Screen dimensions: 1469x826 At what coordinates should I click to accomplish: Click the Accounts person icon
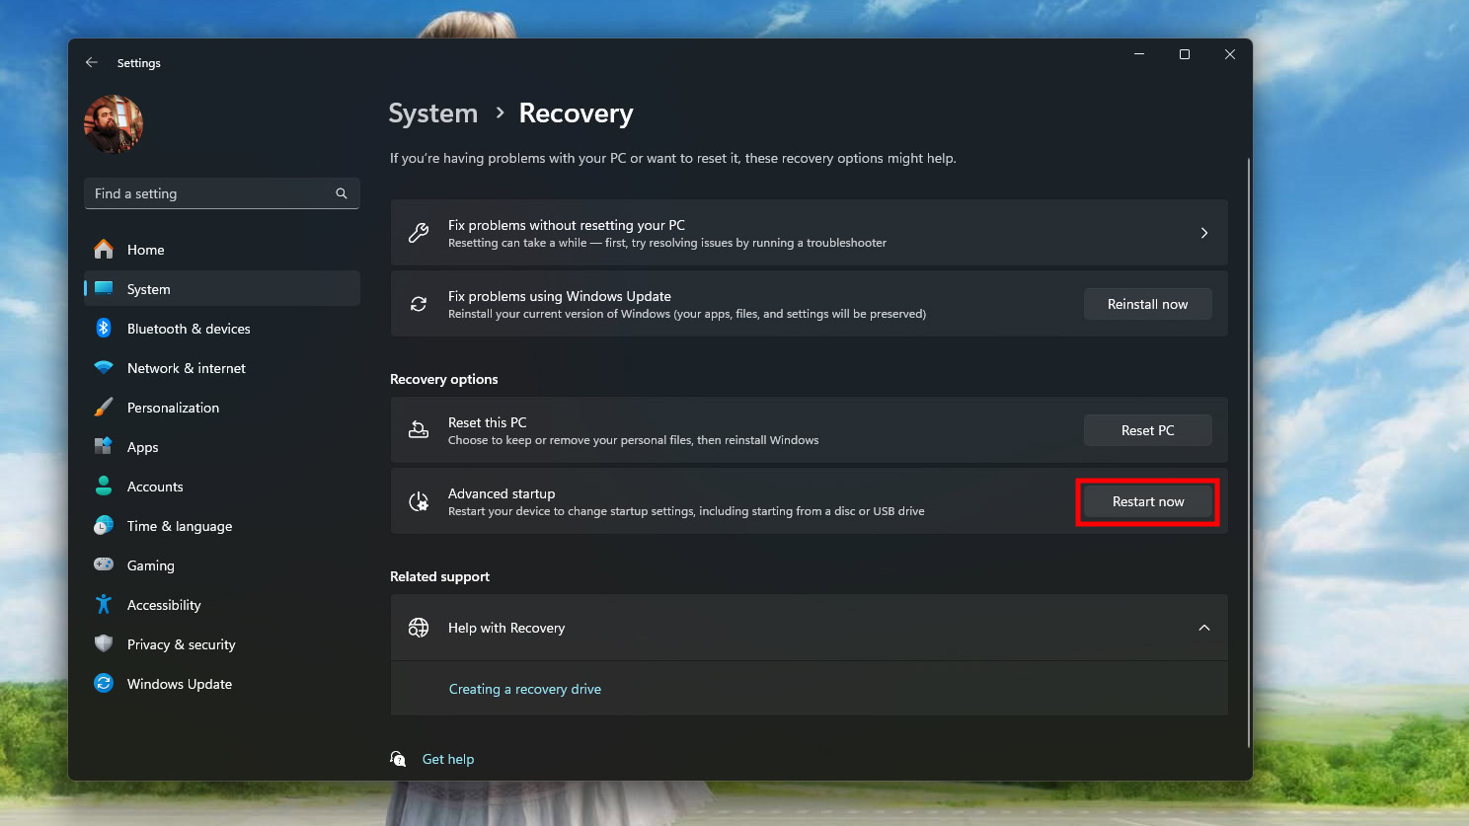pos(104,486)
